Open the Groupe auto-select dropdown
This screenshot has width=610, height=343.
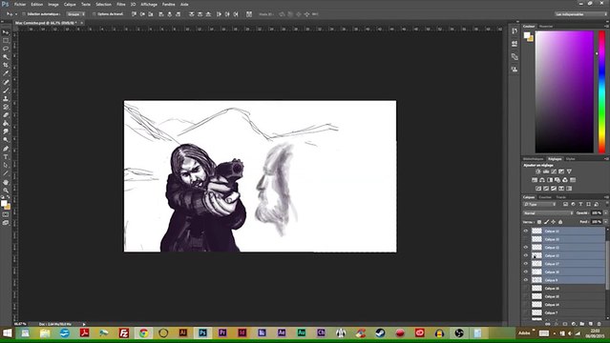(75, 14)
